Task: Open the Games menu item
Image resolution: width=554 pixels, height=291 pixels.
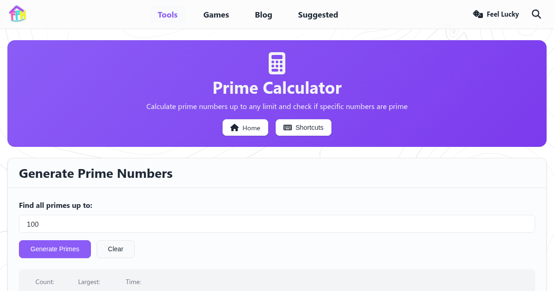Action: 216,15
